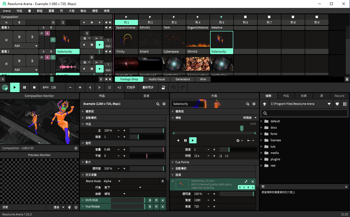Expand the media folder in the file tree
350x217 pixels.
(x=261, y=153)
